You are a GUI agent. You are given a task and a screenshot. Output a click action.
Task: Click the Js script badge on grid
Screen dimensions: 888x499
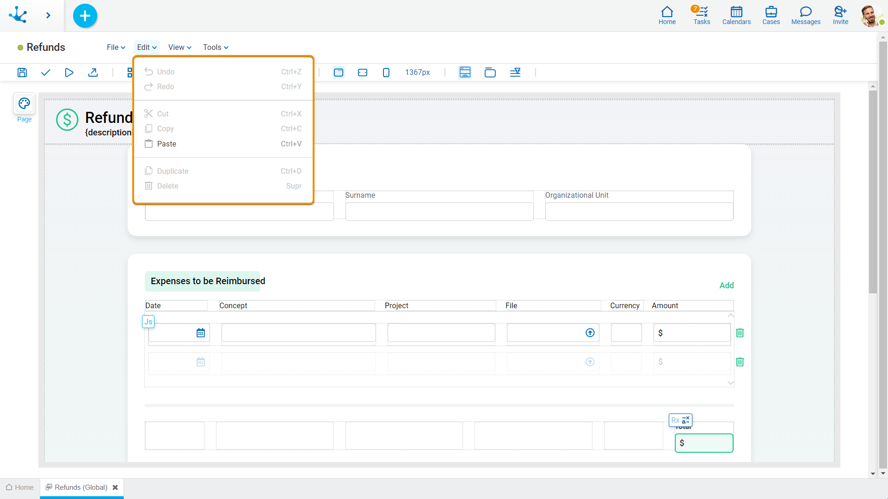pyautogui.click(x=148, y=322)
